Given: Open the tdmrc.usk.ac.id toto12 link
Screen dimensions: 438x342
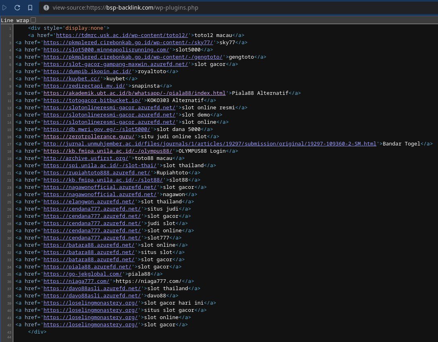Looking at the screenshot, I should [x=122, y=35].
